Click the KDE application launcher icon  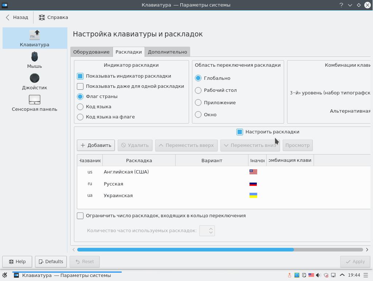click(5, 275)
